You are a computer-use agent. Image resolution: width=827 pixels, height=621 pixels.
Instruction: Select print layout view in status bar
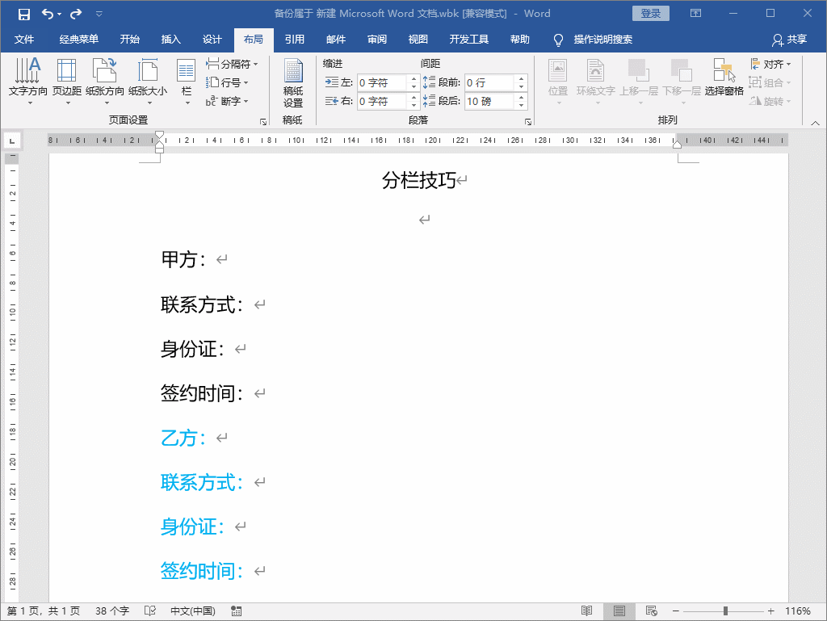[619, 611]
